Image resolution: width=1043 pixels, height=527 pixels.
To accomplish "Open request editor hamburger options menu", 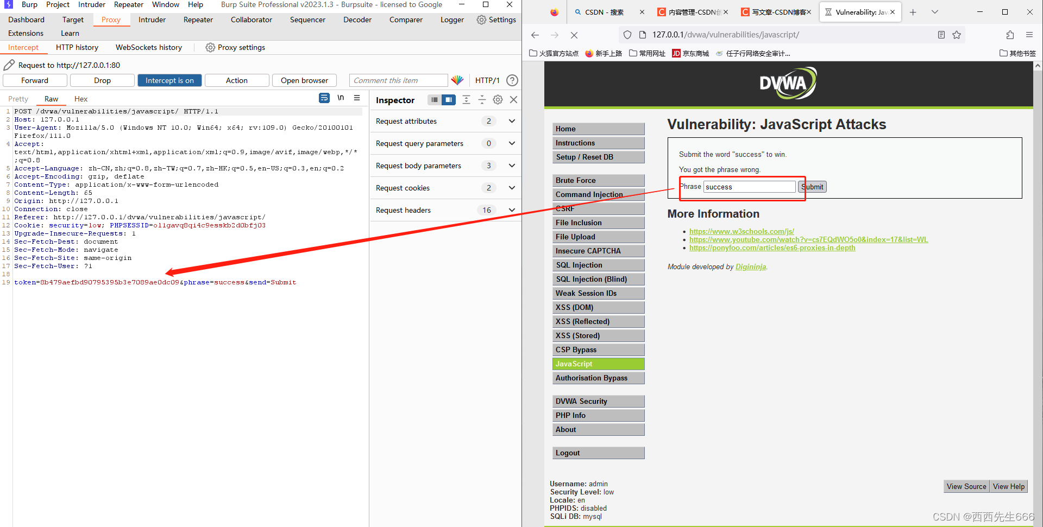I will pyautogui.click(x=357, y=98).
